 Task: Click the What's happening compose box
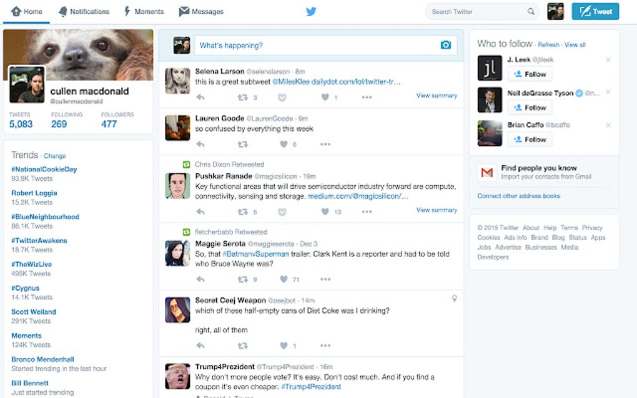tap(326, 46)
